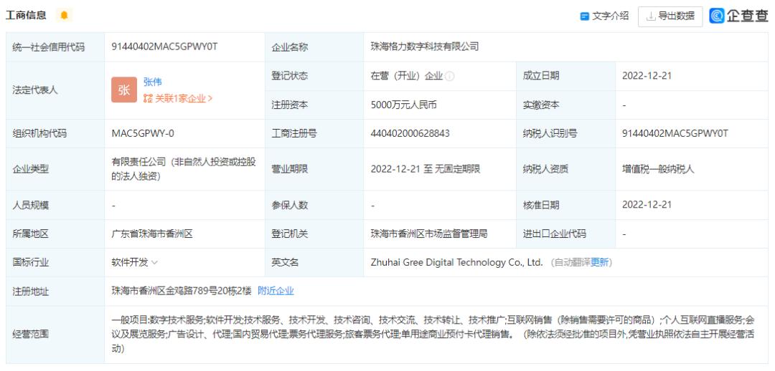
Task: Click the orange bell alert icon
Action: [x=64, y=15]
